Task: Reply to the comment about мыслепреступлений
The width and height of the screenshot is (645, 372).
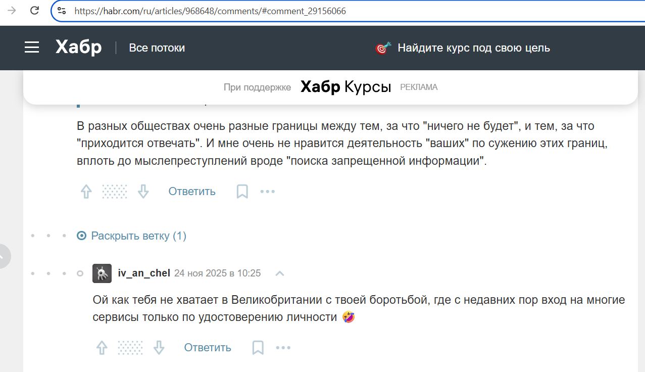Action: [x=192, y=192]
